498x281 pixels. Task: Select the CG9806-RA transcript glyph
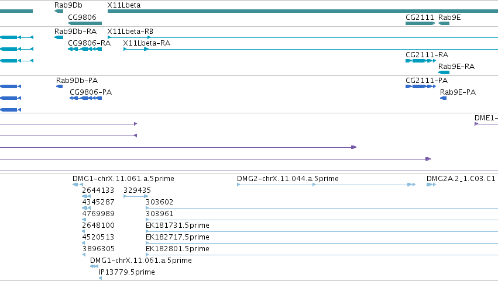pos(85,49)
